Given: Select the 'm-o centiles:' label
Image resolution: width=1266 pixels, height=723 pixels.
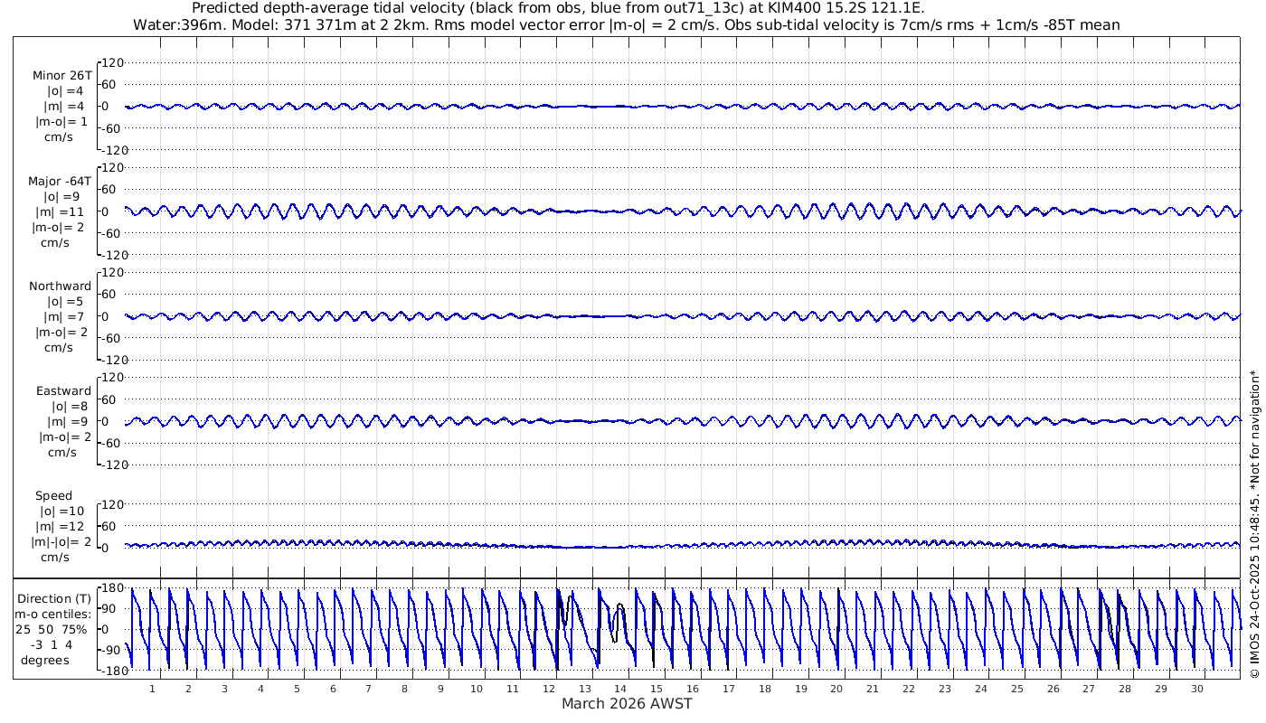Looking at the screenshot, I should click(52, 615).
